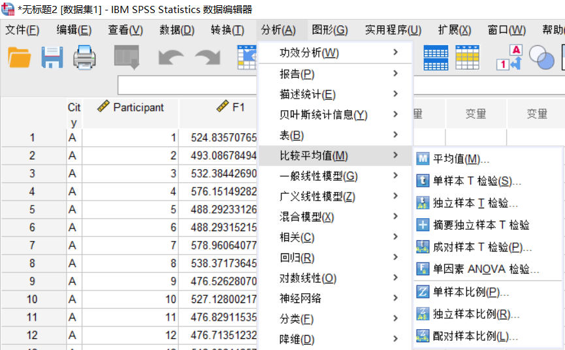Open the 编辑(E) menu

click(74, 30)
